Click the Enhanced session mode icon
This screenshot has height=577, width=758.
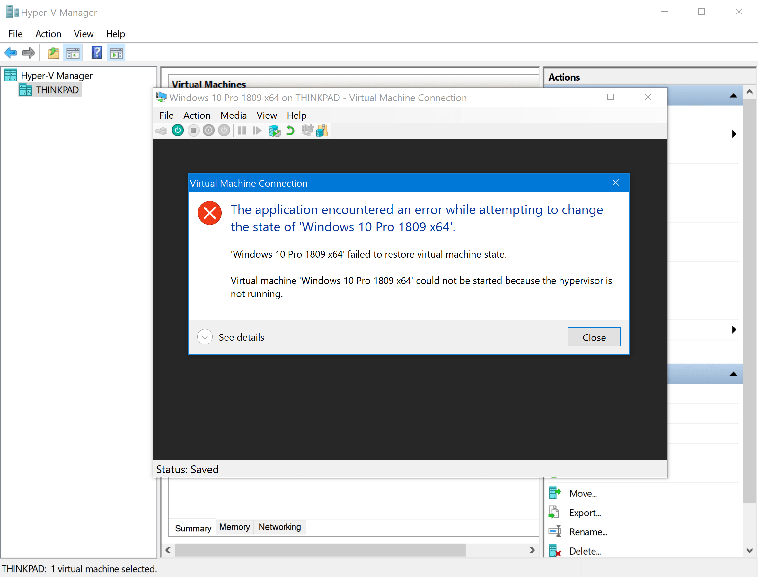pos(307,131)
